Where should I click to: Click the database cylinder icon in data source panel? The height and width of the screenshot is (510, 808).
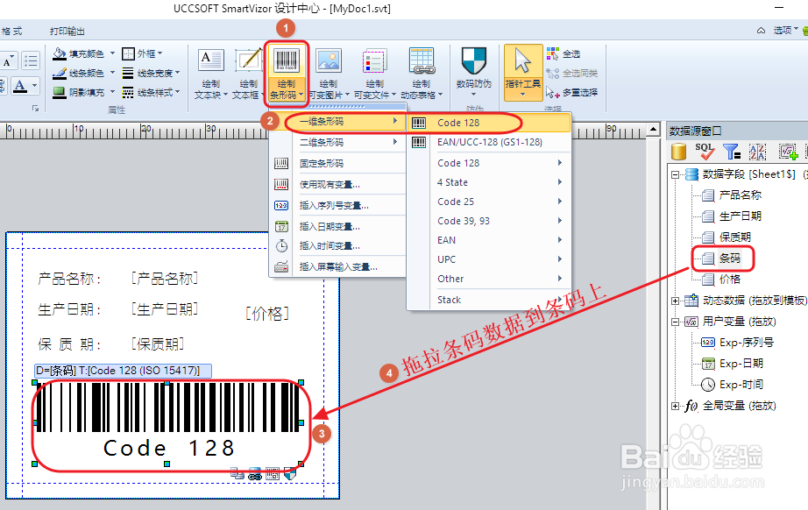678,152
